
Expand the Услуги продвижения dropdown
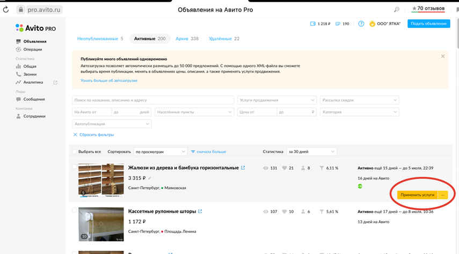pyautogui.click(x=276, y=100)
